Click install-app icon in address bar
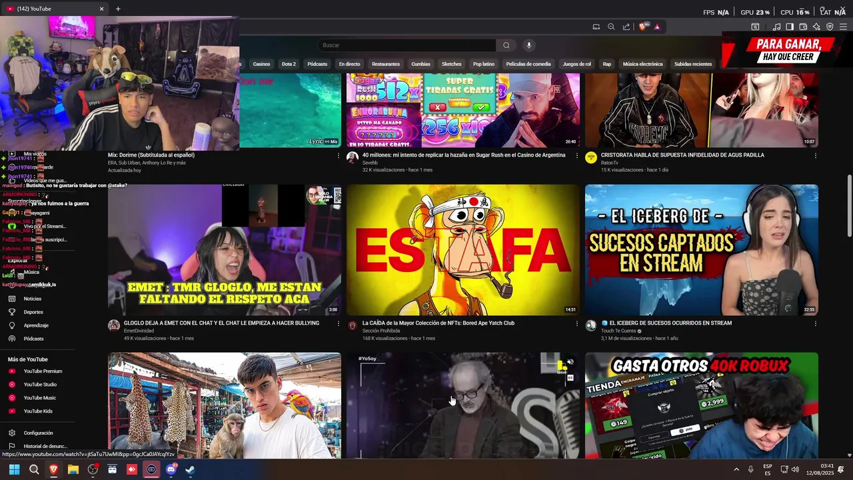 click(596, 27)
